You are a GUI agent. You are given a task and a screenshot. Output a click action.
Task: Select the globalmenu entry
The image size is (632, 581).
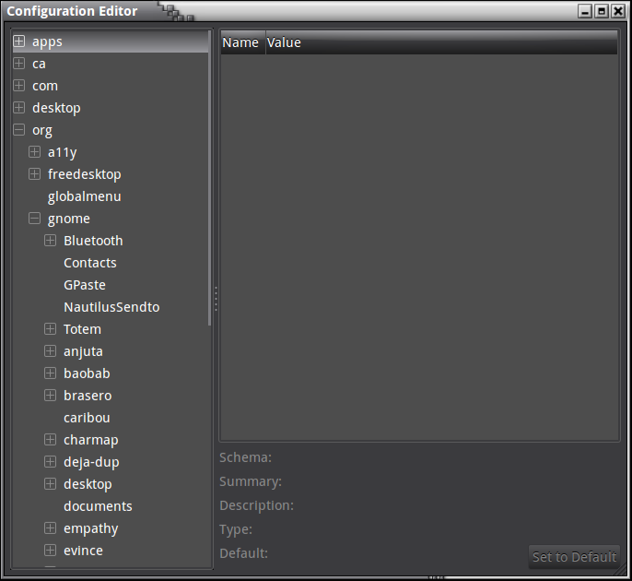(84, 196)
